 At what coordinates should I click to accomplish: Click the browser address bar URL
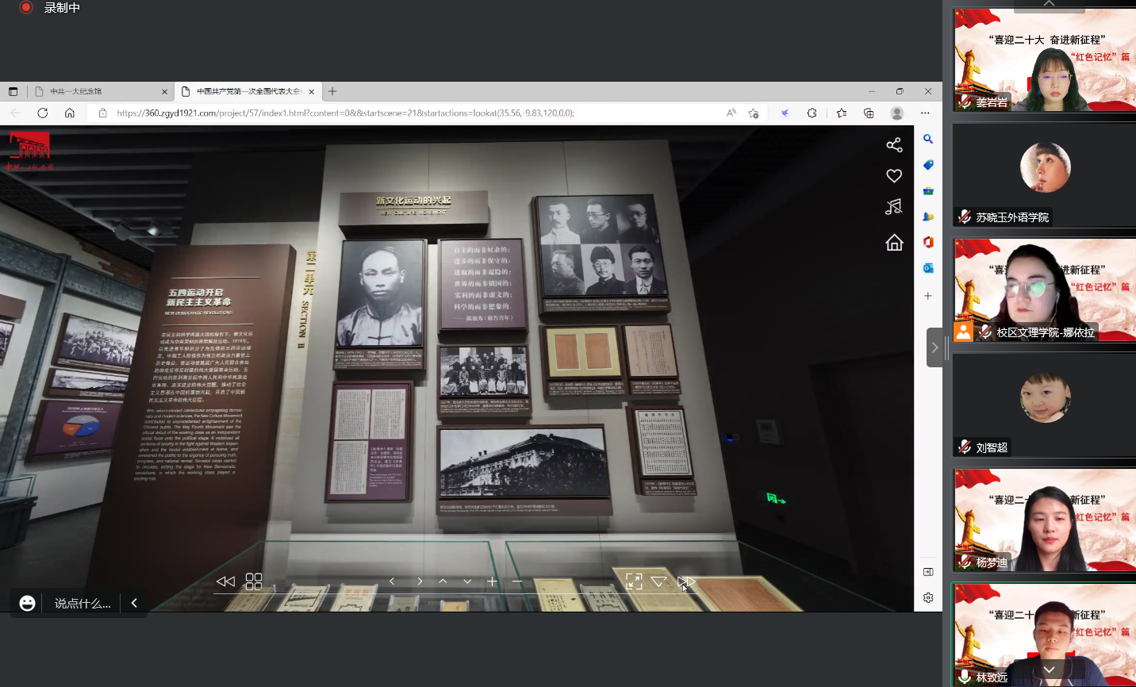(345, 113)
